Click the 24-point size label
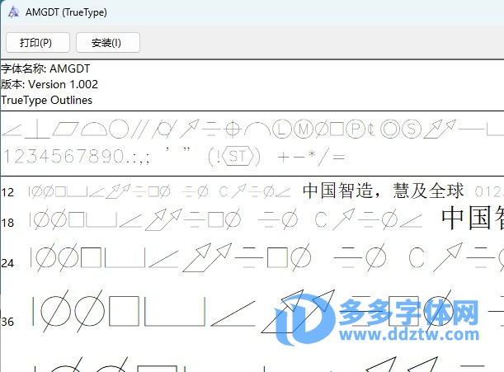 7,263
